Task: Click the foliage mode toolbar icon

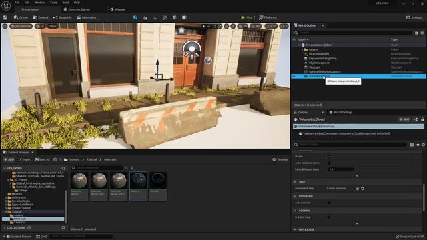Action: click(155, 18)
